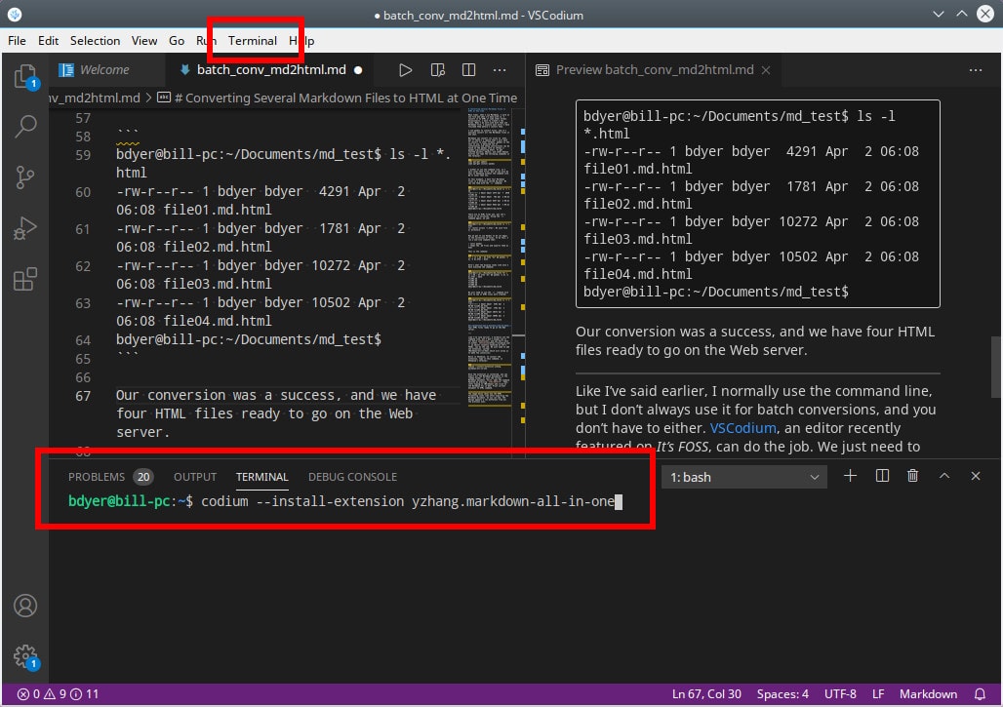Follow the VSCodium link in the preview
The height and width of the screenshot is (707, 1003).
tap(742, 427)
